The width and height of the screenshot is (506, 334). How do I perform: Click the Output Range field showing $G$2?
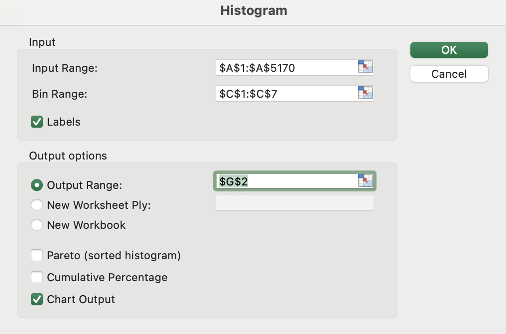coord(286,181)
